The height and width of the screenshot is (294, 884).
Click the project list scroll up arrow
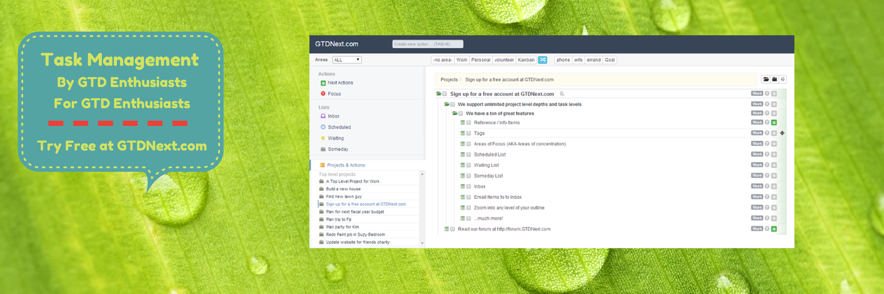[x=422, y=175]
